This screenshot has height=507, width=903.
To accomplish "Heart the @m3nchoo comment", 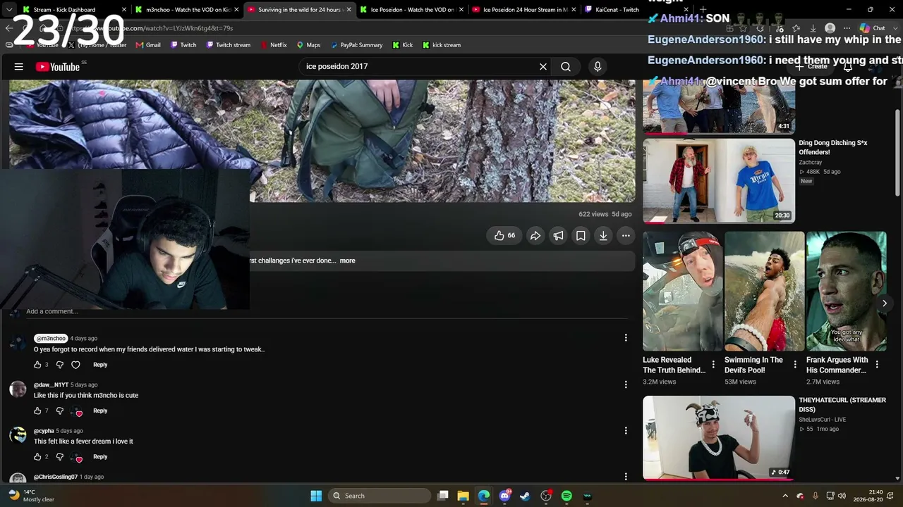I will coord(75,365).
